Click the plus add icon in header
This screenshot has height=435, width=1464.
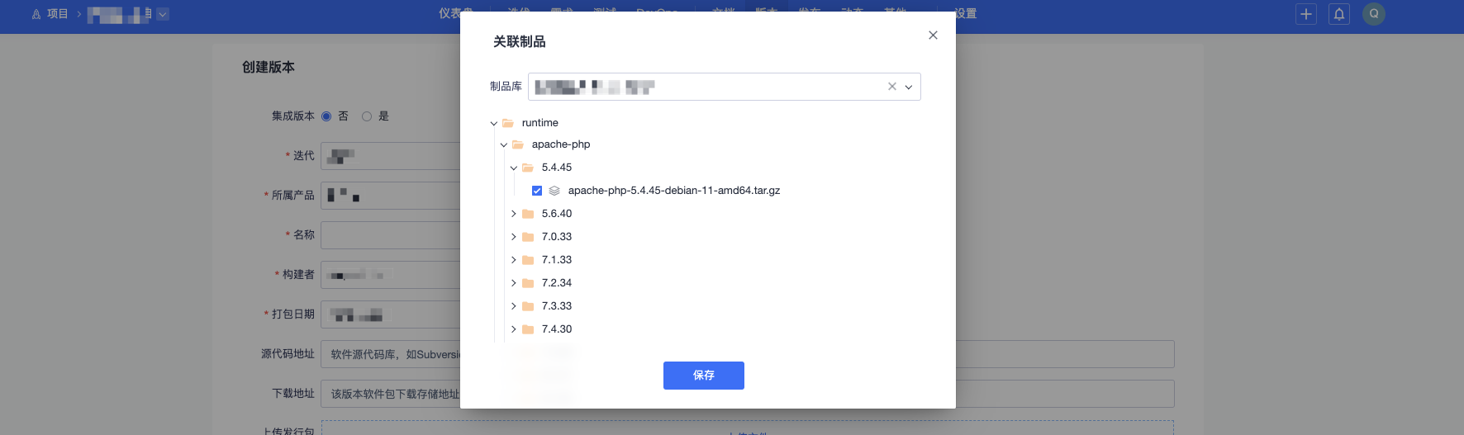[x=1306, y=14]
